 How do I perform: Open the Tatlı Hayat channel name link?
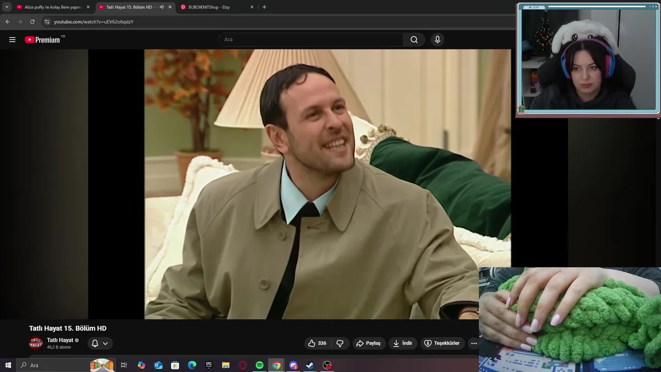pos(60,340)
